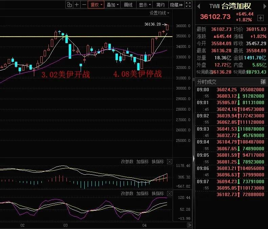Click 换指标 in KDJ panel
Screen dimensions: 268x229
[x=158, y=194]
